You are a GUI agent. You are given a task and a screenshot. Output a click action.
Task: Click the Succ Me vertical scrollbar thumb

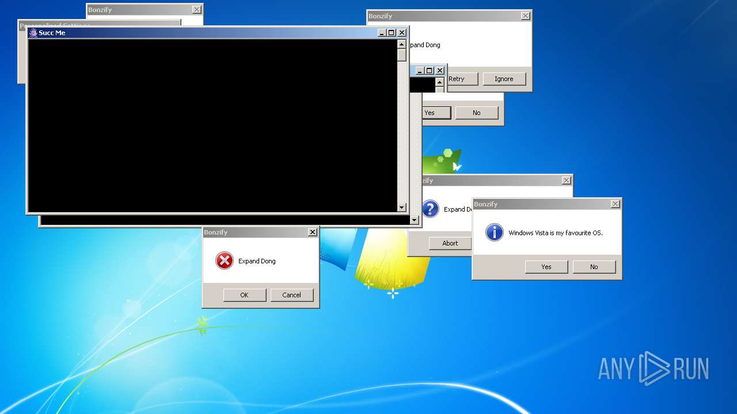click(402, 55)
